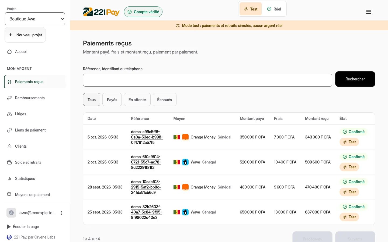
Task: Click Wave icon in 520 000 row
Action: [185, 162]
